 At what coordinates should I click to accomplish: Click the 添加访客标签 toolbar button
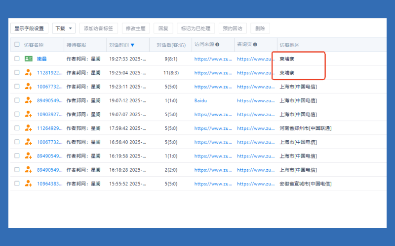(98, 29)
